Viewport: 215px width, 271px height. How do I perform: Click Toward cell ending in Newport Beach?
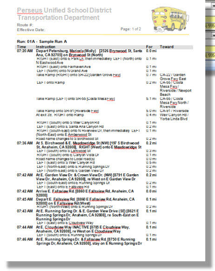click(175, 88)
